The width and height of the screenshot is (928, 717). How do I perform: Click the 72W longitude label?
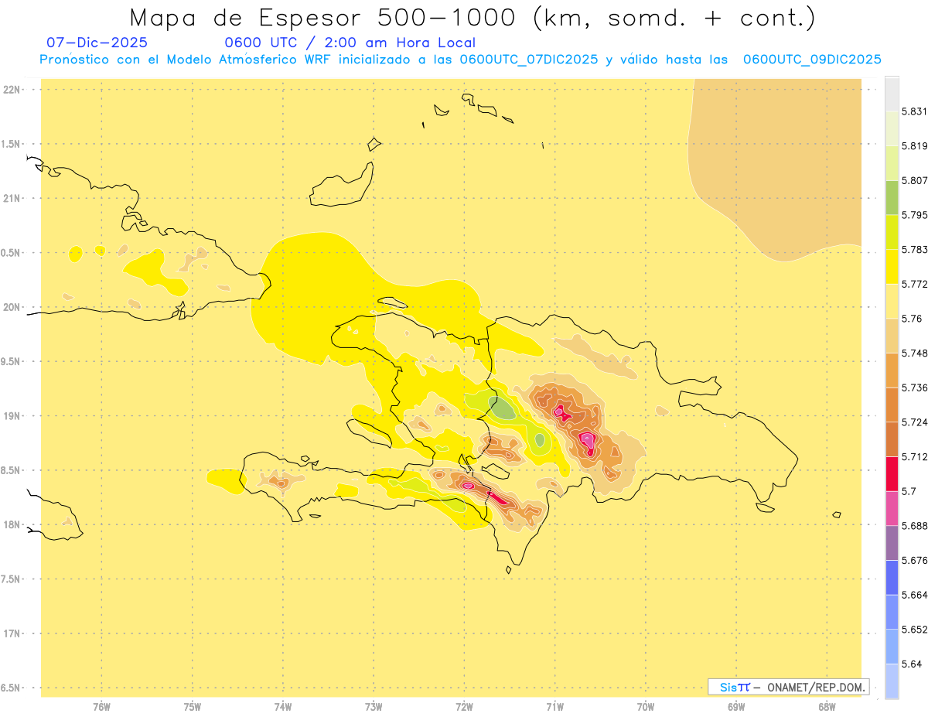(465, 707)
